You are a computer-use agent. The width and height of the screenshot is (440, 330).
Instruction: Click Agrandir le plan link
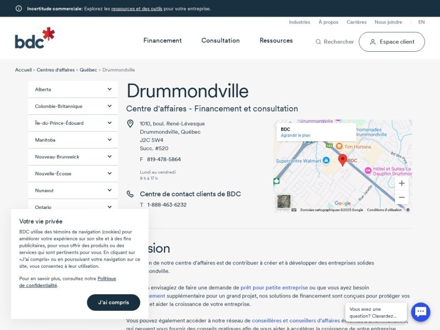(x=295, y=135)
